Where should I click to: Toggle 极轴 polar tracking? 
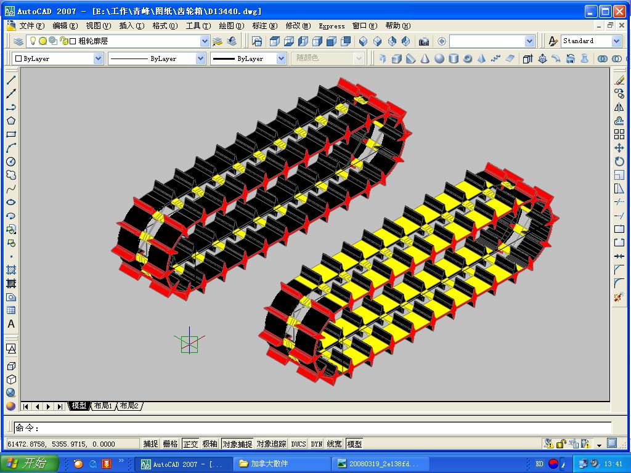coord(210,443)
